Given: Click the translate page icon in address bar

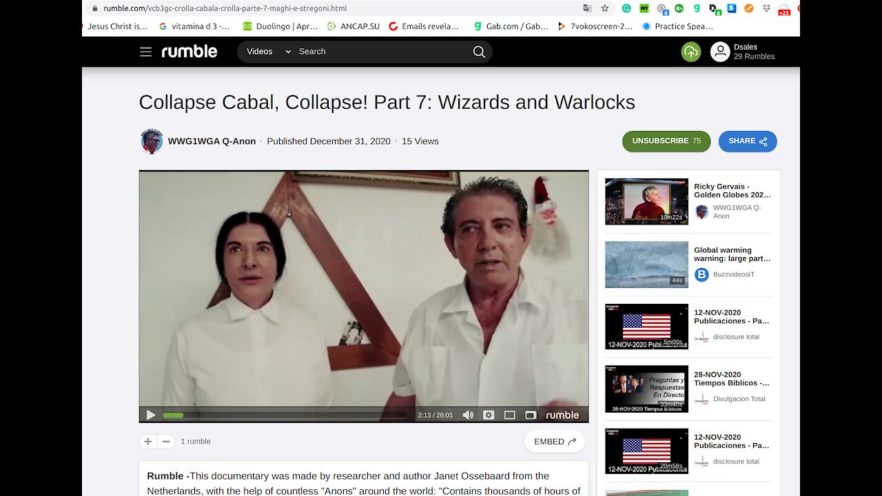Looking at the screenshot, I should coord(587,8).
